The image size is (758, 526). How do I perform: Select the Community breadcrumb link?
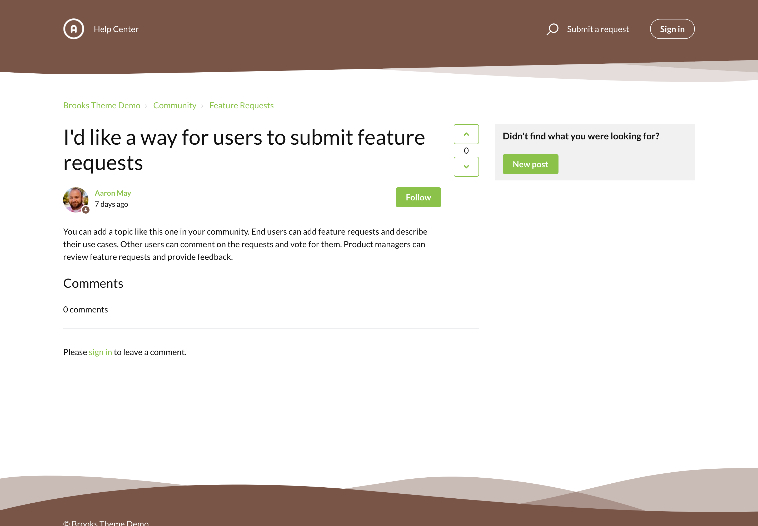[174, 105]
